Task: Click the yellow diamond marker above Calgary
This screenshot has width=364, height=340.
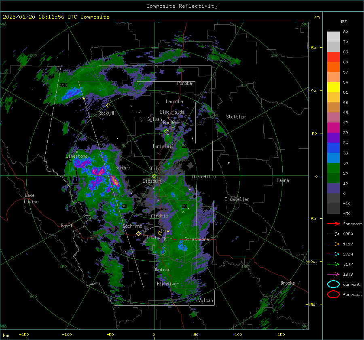Action: click(x=160, y=233)
